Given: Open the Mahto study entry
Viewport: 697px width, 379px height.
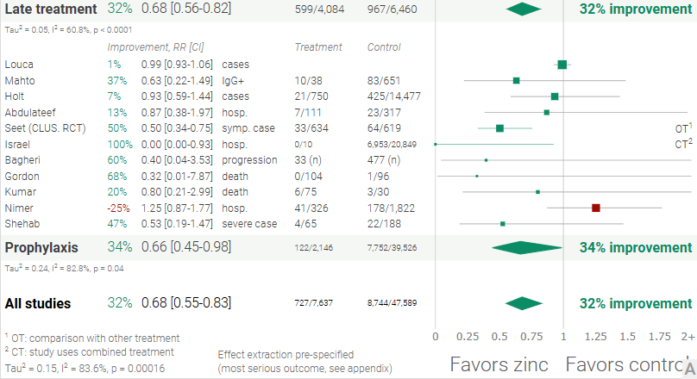Looking at the screenshot, I should 20,80.
